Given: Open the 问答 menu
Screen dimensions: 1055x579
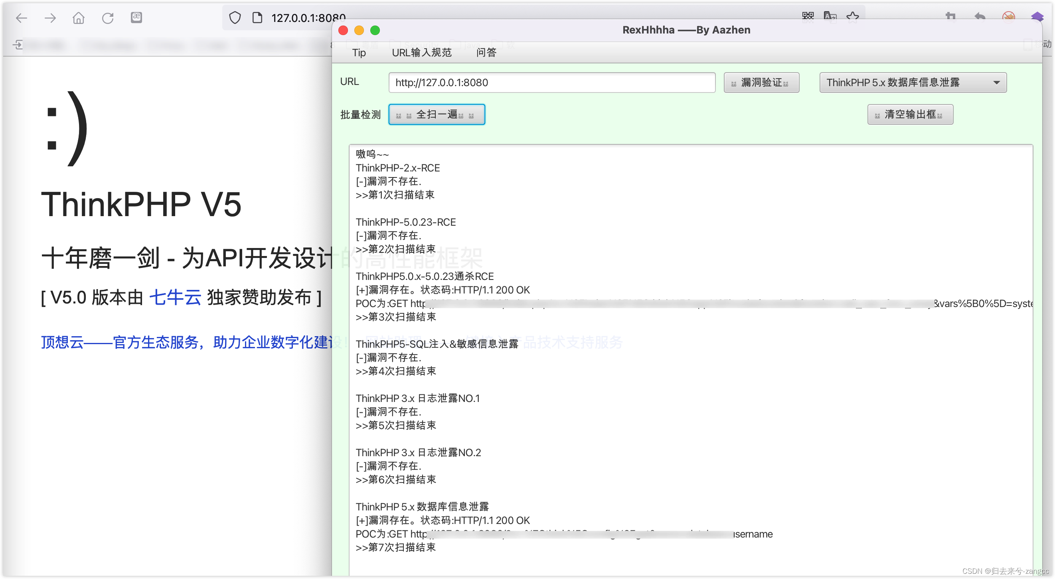Looking at the screenshot, I should [486, 53].
